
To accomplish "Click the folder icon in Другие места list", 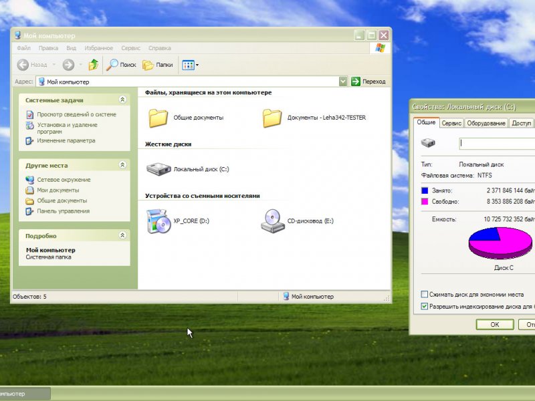I will tap(29, 201).
